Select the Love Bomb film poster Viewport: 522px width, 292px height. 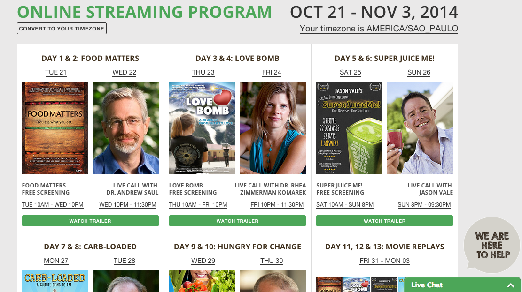pos(202,128)
